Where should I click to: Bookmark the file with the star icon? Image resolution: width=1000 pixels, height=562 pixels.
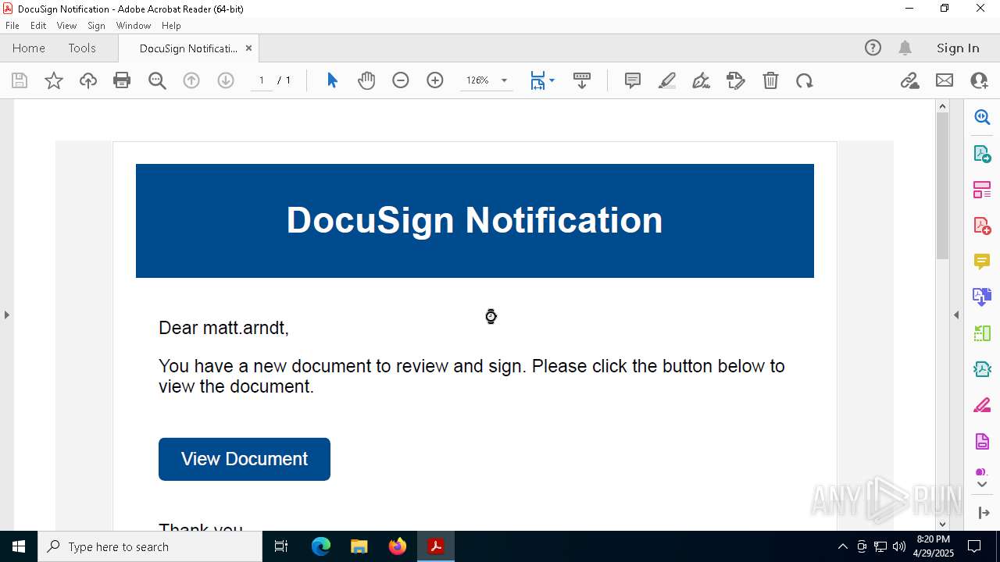coord(54,80)
